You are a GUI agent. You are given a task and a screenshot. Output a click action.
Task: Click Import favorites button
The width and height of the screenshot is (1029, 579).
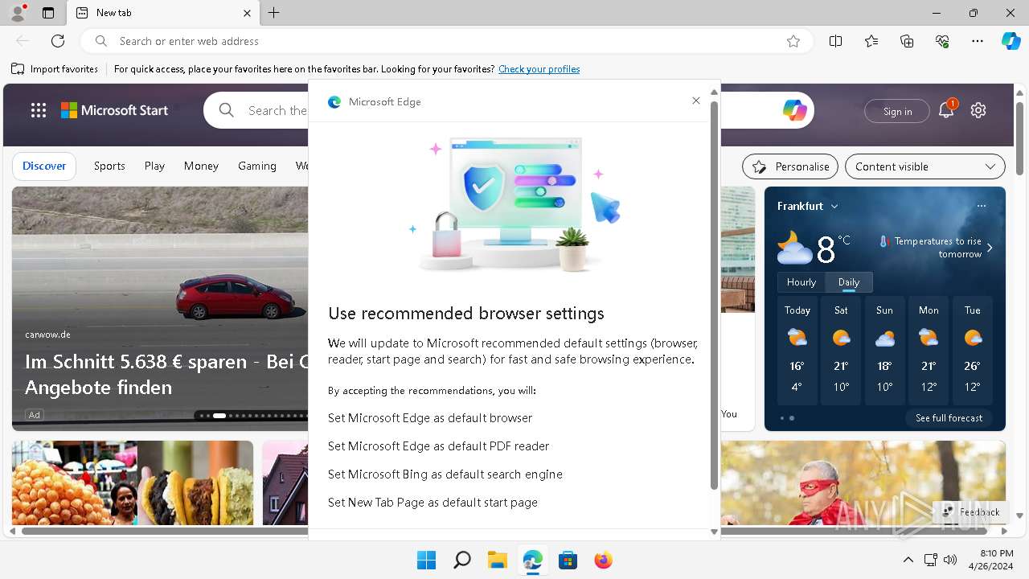(x=55, y=69)
